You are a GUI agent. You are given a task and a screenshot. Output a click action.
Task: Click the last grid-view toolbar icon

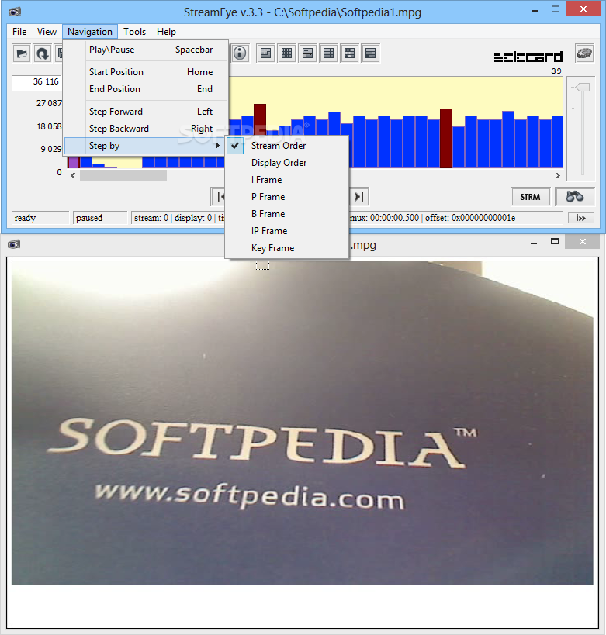pyautogui.click(x=370, y=53)
